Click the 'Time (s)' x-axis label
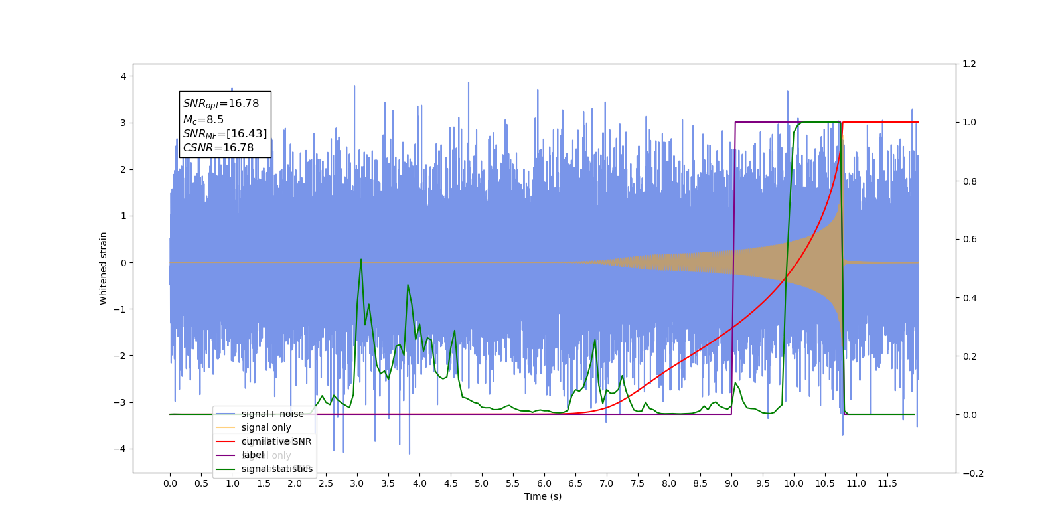 tap(543, 496)
